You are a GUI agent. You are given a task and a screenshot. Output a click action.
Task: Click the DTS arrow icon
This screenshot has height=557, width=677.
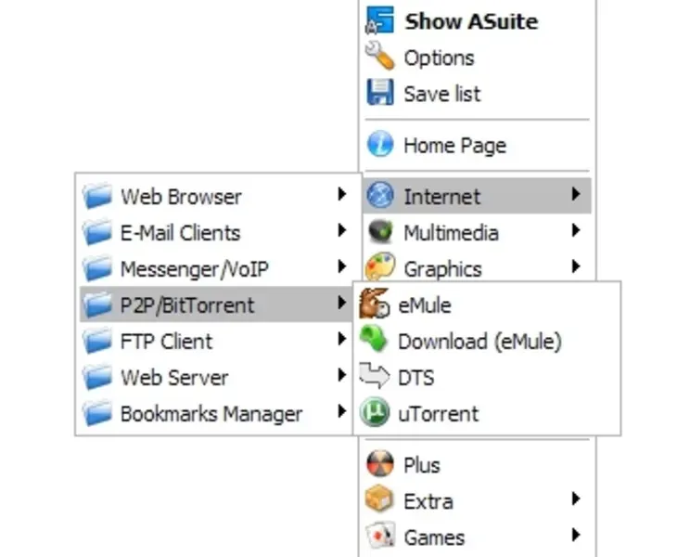tap(375, 378)
